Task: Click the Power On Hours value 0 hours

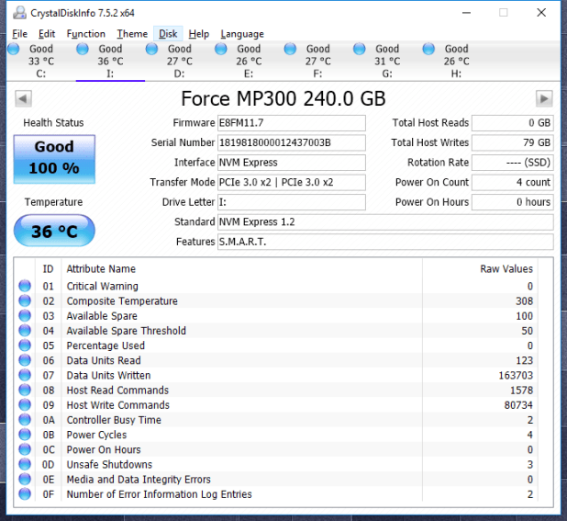Action: click(512, 202)
